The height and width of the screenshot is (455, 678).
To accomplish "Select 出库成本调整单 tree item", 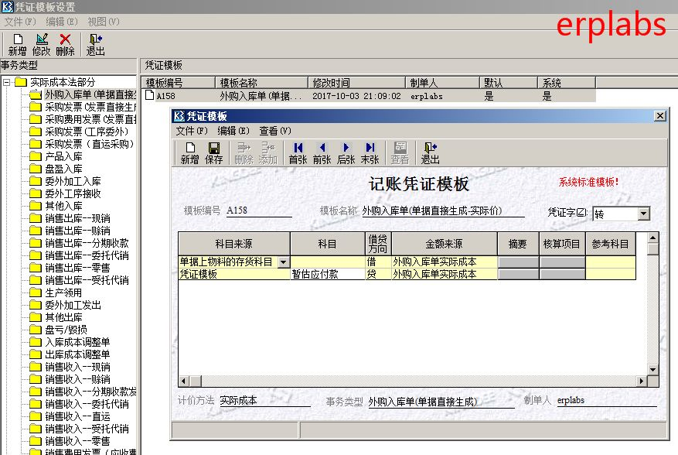I will (x=77, y=354).
